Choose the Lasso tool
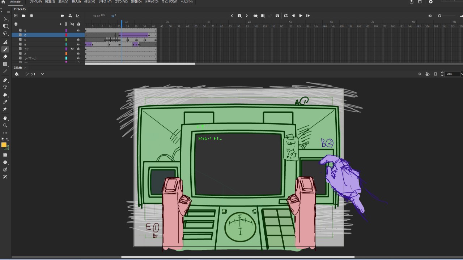The height and width of the screenshot is (260, 463). [5, 33]
